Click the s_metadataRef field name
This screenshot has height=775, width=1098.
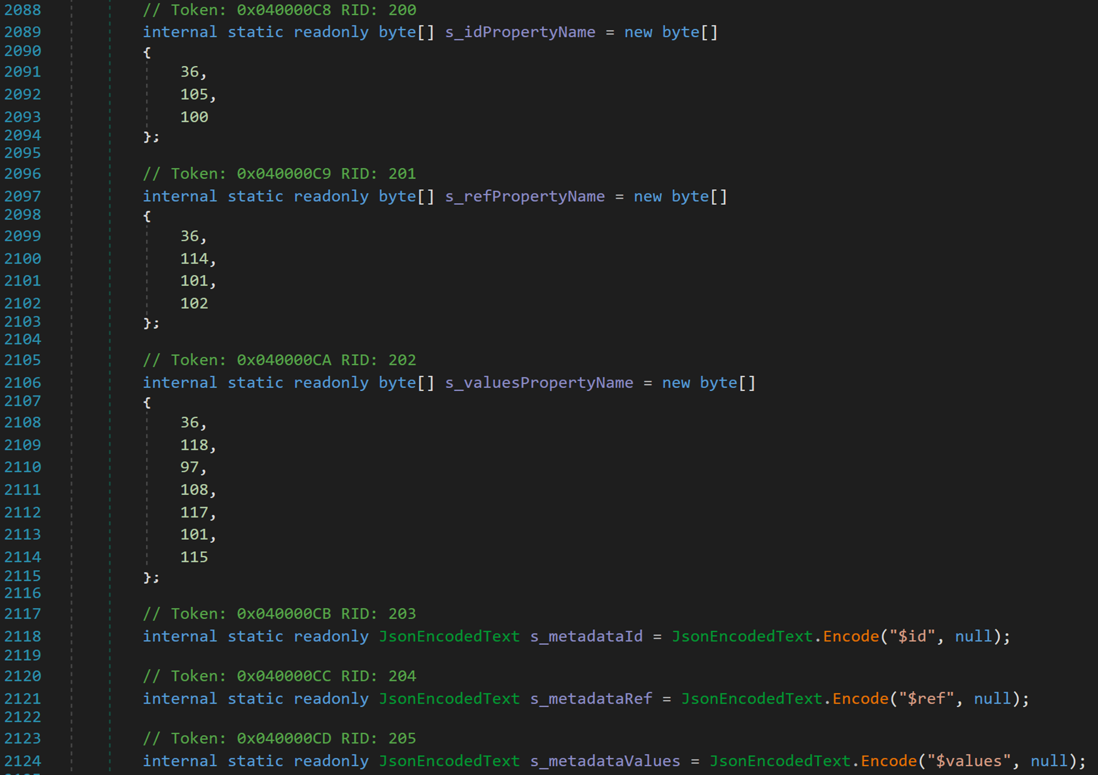[x=591, y=699]
